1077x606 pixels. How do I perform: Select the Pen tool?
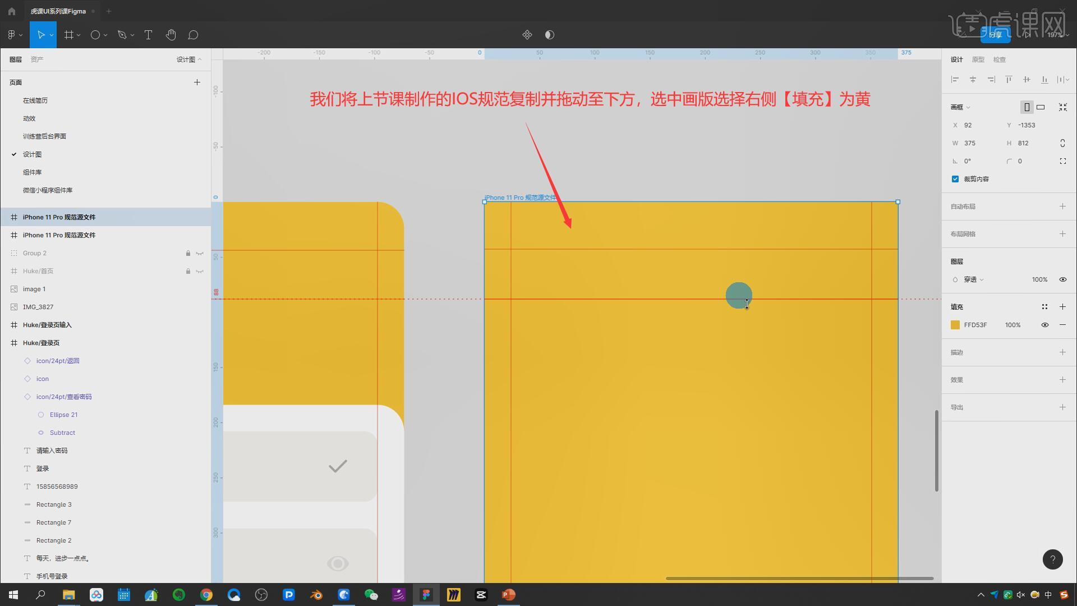click(122, 35)
